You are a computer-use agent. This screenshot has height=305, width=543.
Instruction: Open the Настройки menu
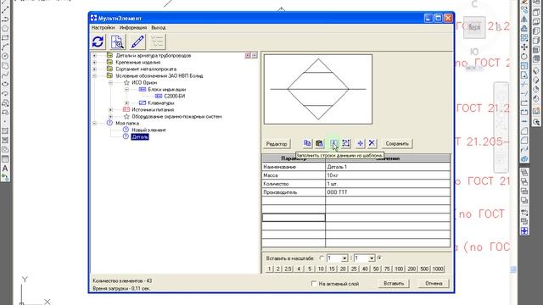coord(103,27)
